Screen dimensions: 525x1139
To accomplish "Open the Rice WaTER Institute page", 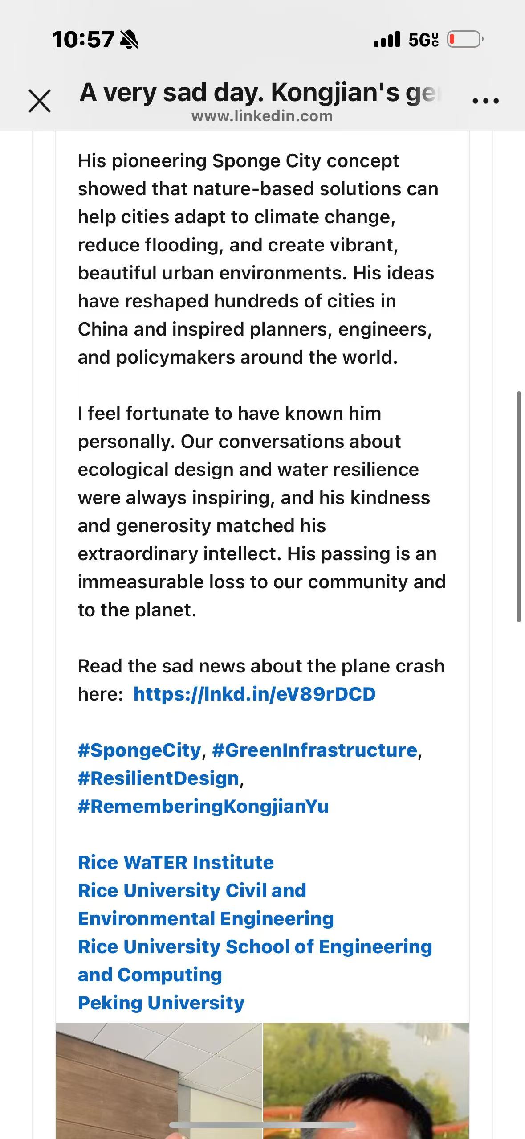I will 176,863.
